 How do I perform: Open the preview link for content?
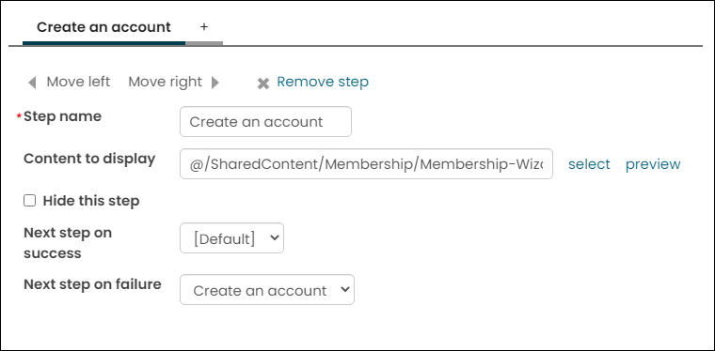653,164
